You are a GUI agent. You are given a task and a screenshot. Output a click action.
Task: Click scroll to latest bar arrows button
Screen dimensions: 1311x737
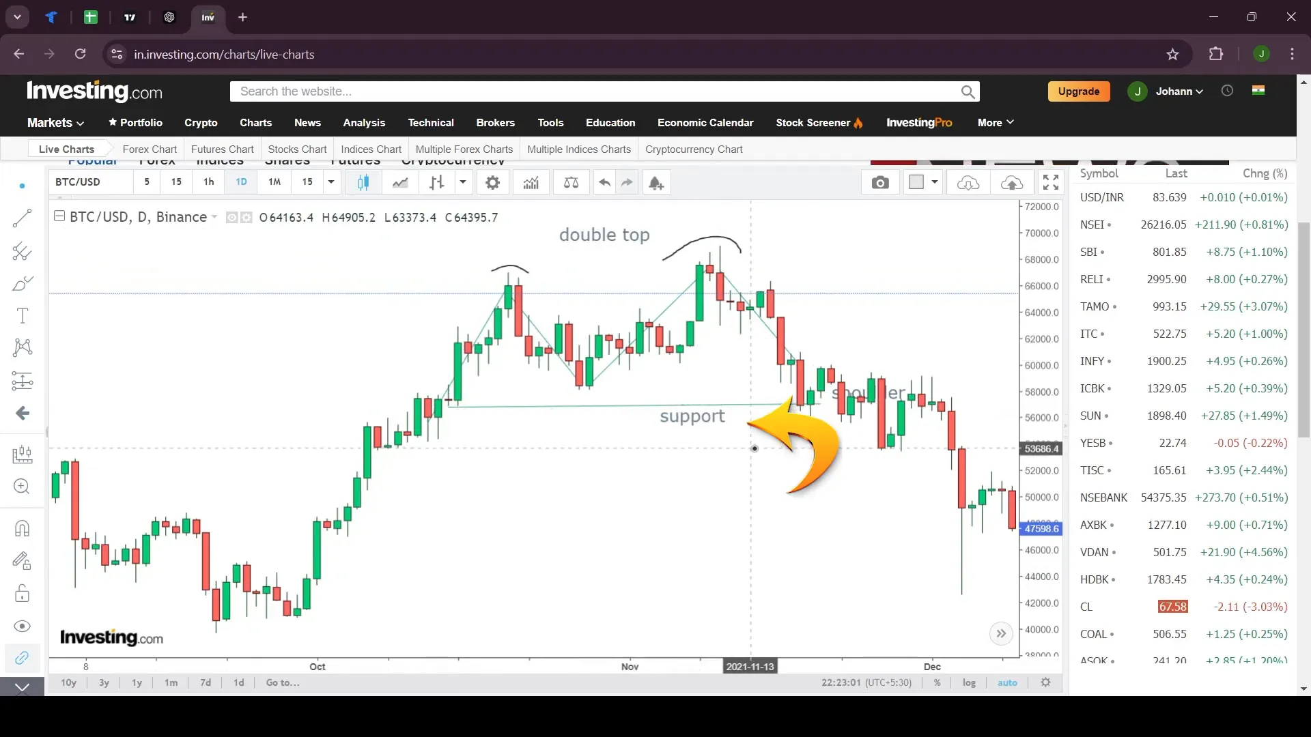pyautogui.click(x=1001, y=633)
